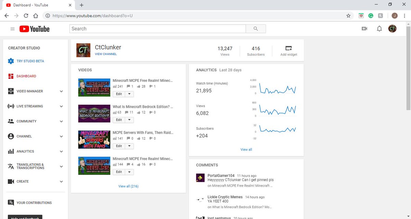The image size is (411, 219).
Task: Click the green Grammarly extension icon
Action: [x=371, y=16]
